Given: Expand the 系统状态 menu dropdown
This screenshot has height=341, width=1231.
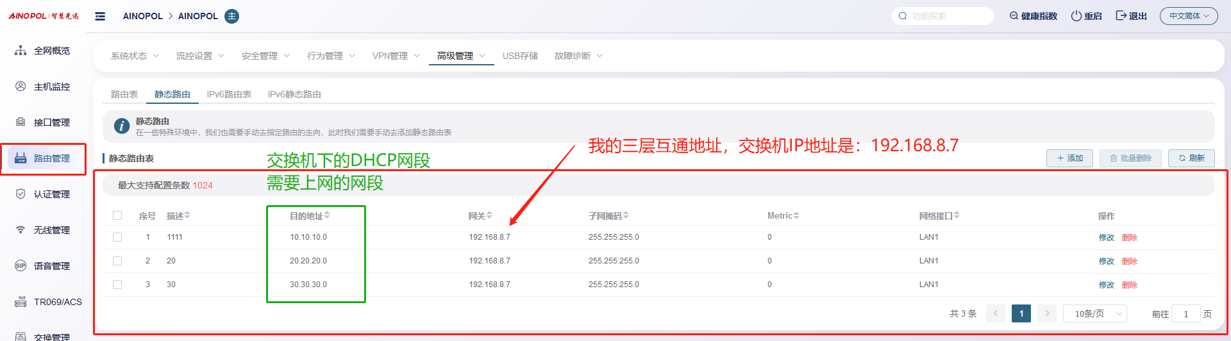Looking at the screenshot, I should tap(135, 56).
